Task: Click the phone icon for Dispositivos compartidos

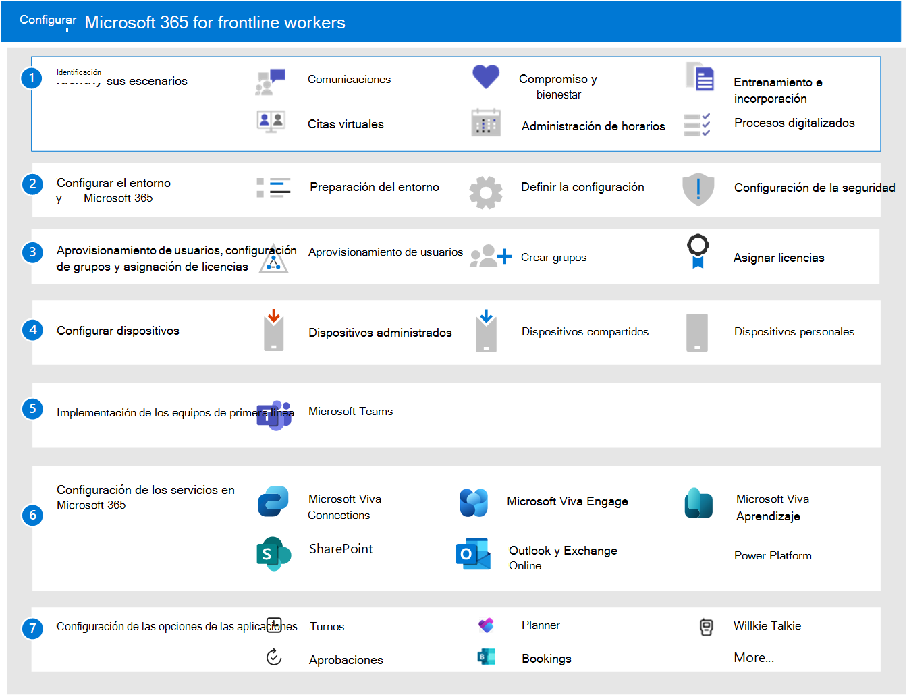Action: point(486,331)
